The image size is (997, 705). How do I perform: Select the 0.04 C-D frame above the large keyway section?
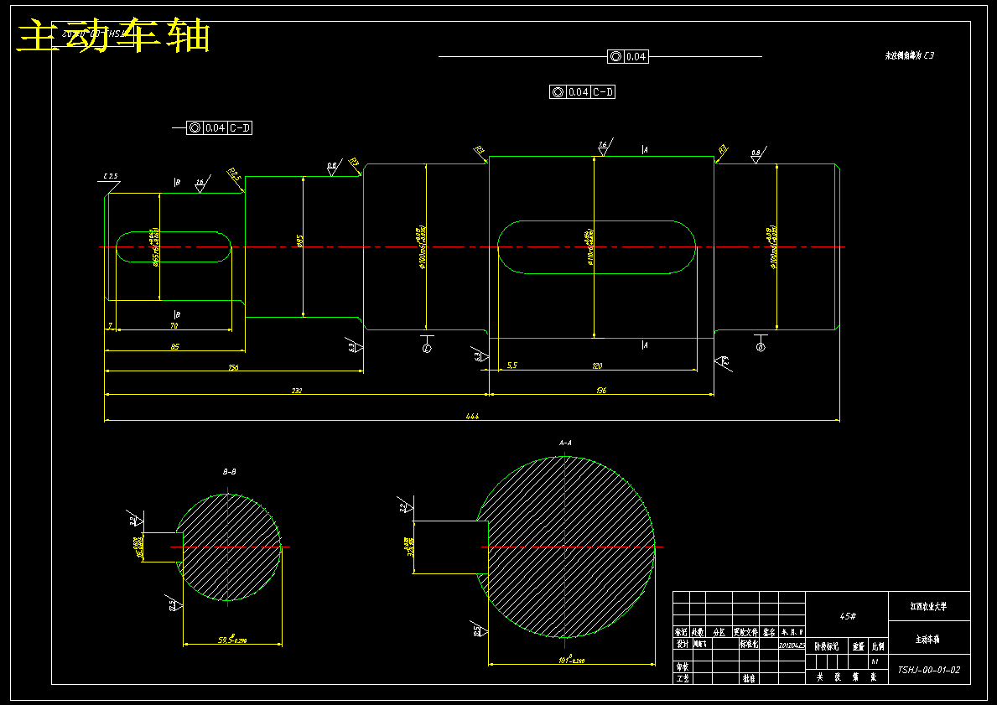tap(583, 92)
